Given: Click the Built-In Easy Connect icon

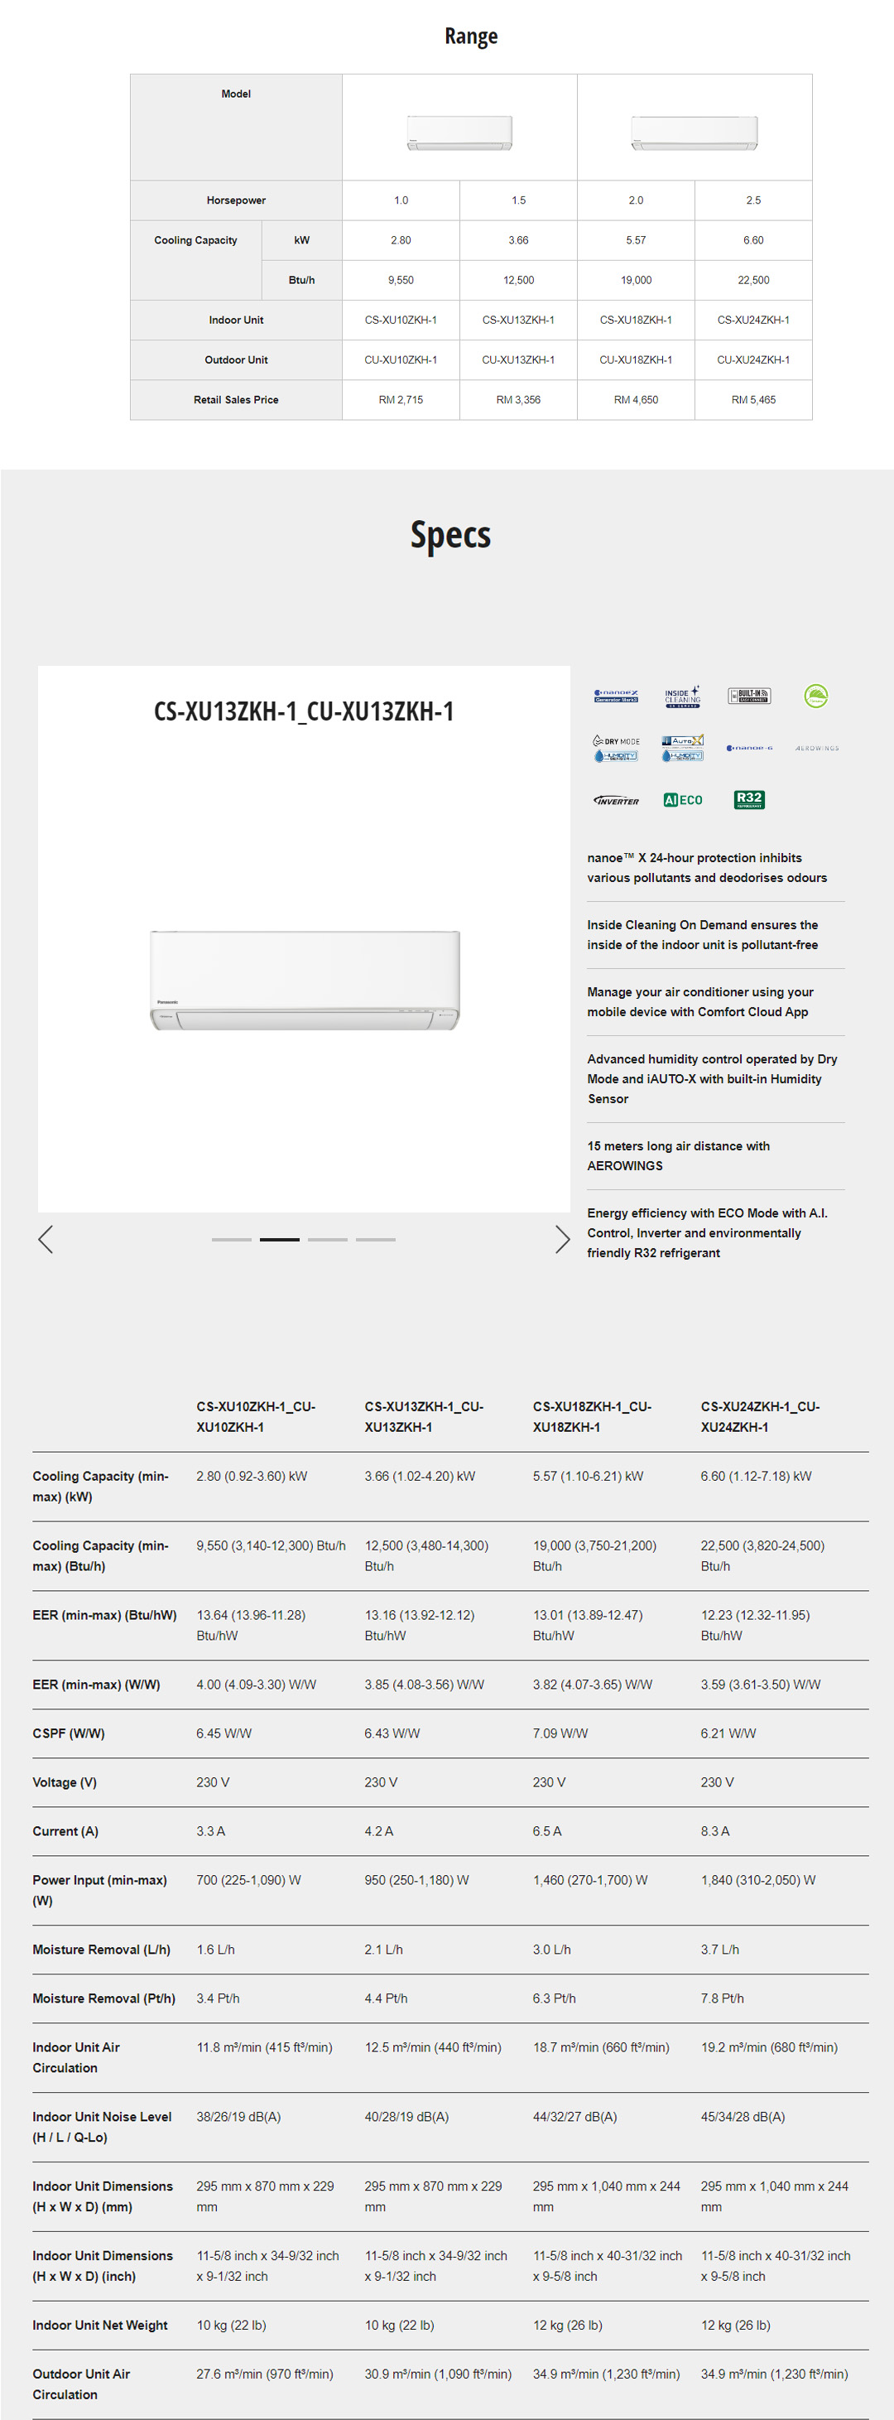Looking at the screenshot, I should click(749, 697).
